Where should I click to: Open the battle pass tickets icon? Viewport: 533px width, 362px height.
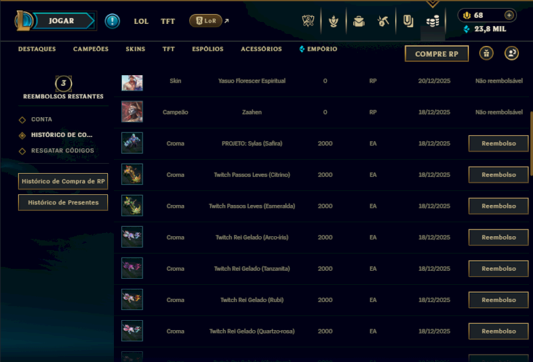pyautogui.click(x=408, y=21)
